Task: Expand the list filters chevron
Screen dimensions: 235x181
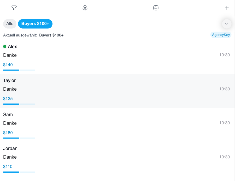Action: pyautogui.click(x=227, y=24)
